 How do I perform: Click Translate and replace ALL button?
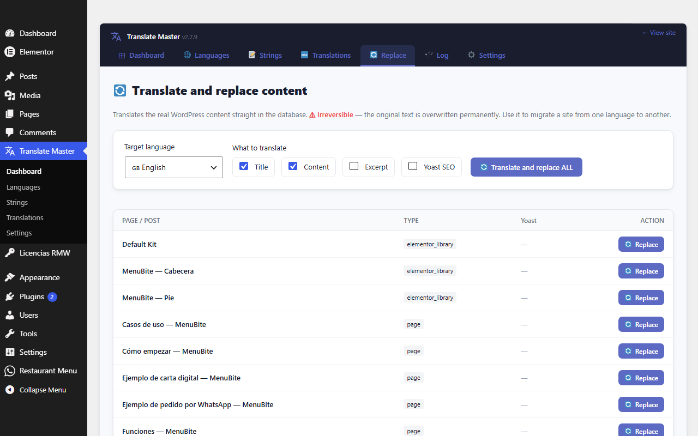click(x=526, y=167)
